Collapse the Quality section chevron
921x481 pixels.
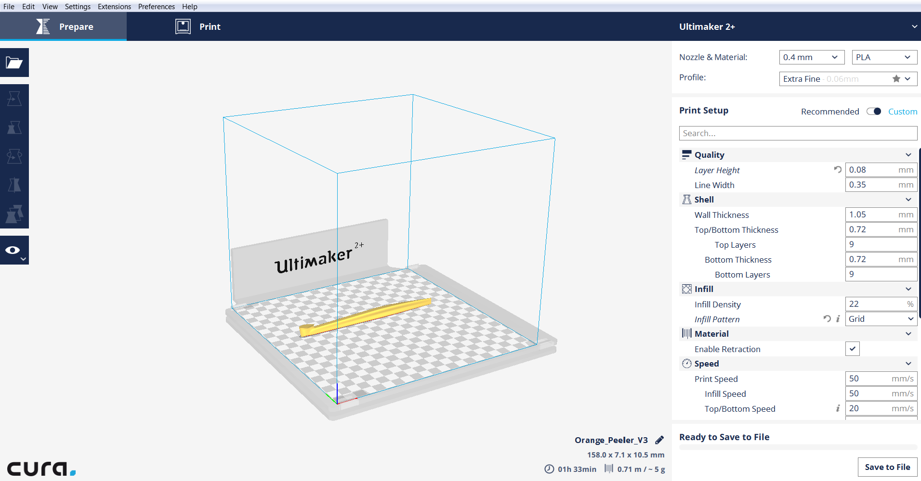[x=908, y=155]
